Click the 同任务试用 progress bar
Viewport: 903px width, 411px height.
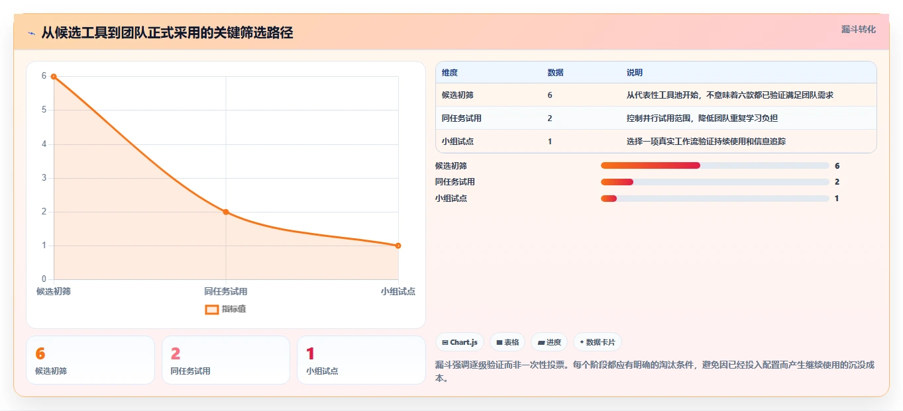click(715, 182)
